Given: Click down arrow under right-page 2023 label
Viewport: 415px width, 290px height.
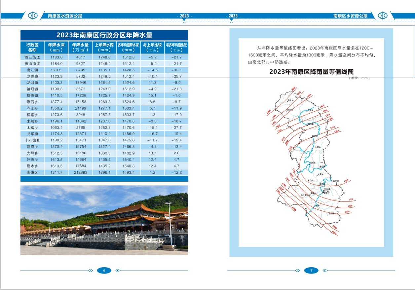Looking at the screenshot, I should point(231,20).
